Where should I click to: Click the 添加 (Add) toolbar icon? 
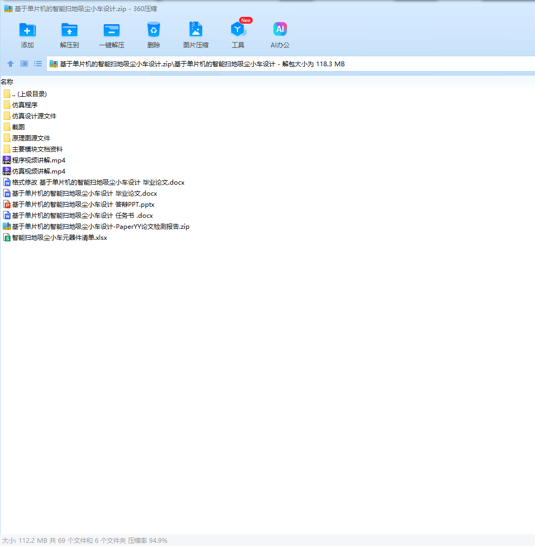coord(27,30)
